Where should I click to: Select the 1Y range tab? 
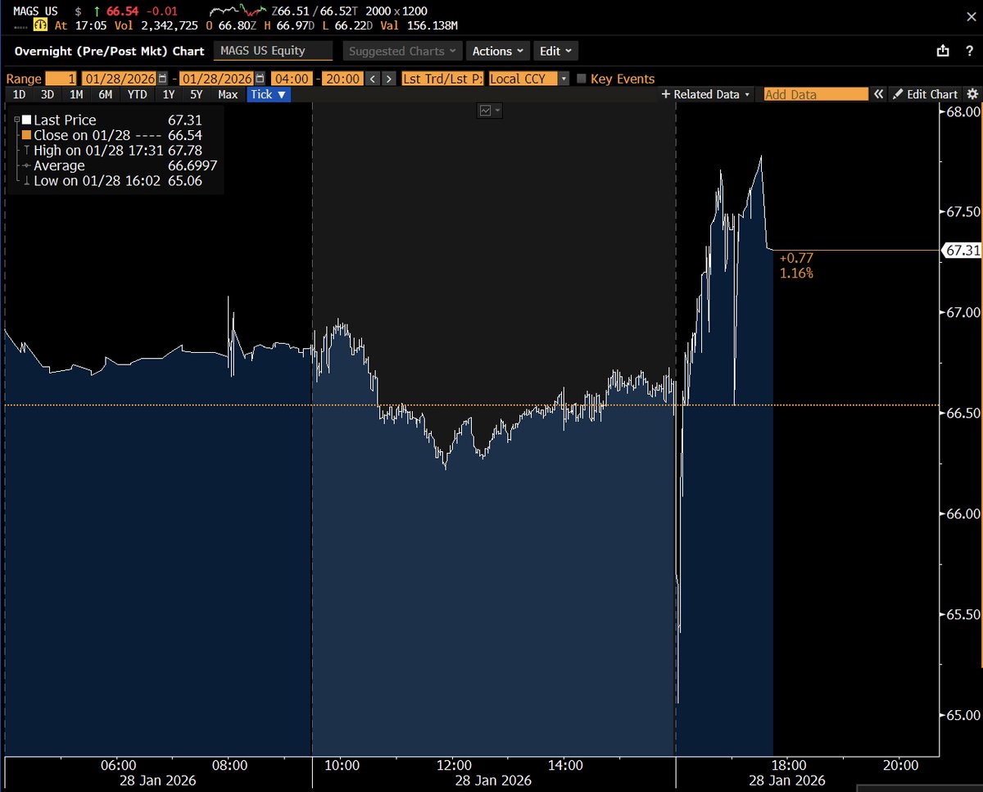point(170,94)
